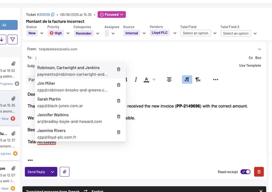
Task: Click the High priority tag
Action: pos(56,33)
